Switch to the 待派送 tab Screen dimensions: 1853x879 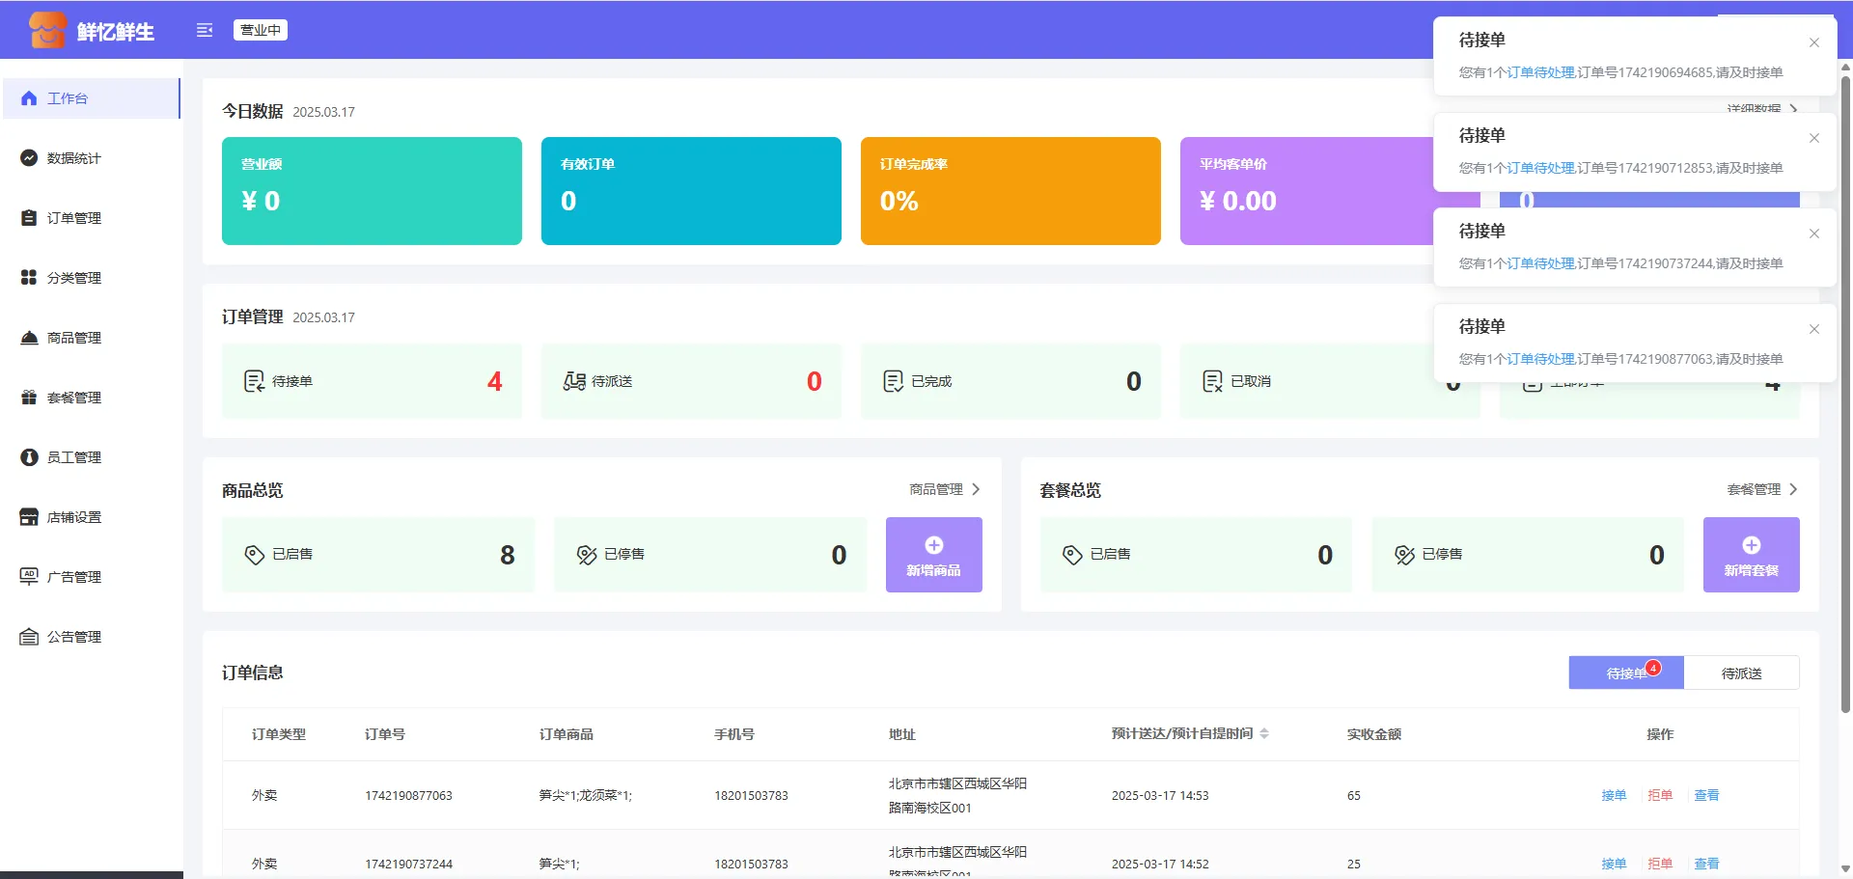point(1741,673)
